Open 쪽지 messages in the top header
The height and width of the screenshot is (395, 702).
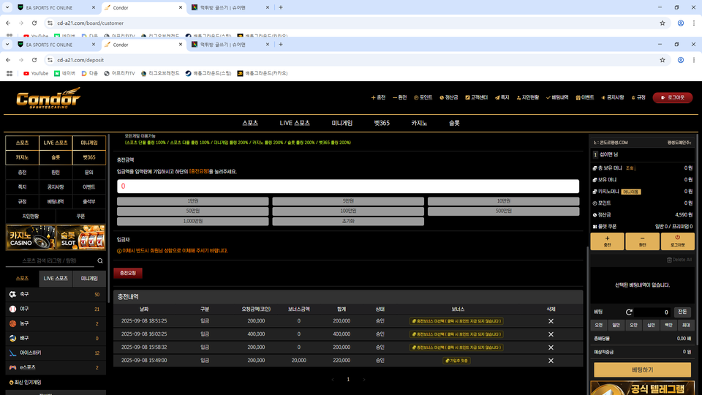point(502,97)
